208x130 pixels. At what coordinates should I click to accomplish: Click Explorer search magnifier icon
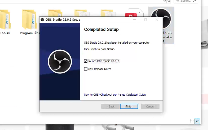[x=194, y=1]
